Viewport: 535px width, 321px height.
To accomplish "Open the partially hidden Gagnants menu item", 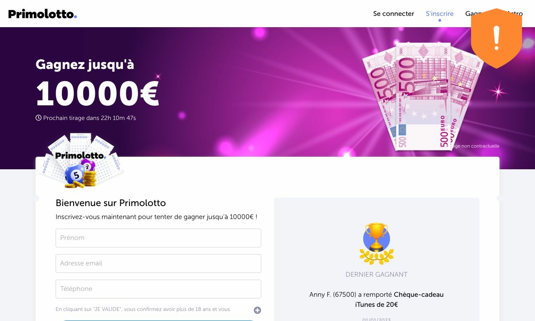I will tap(469, 14).
